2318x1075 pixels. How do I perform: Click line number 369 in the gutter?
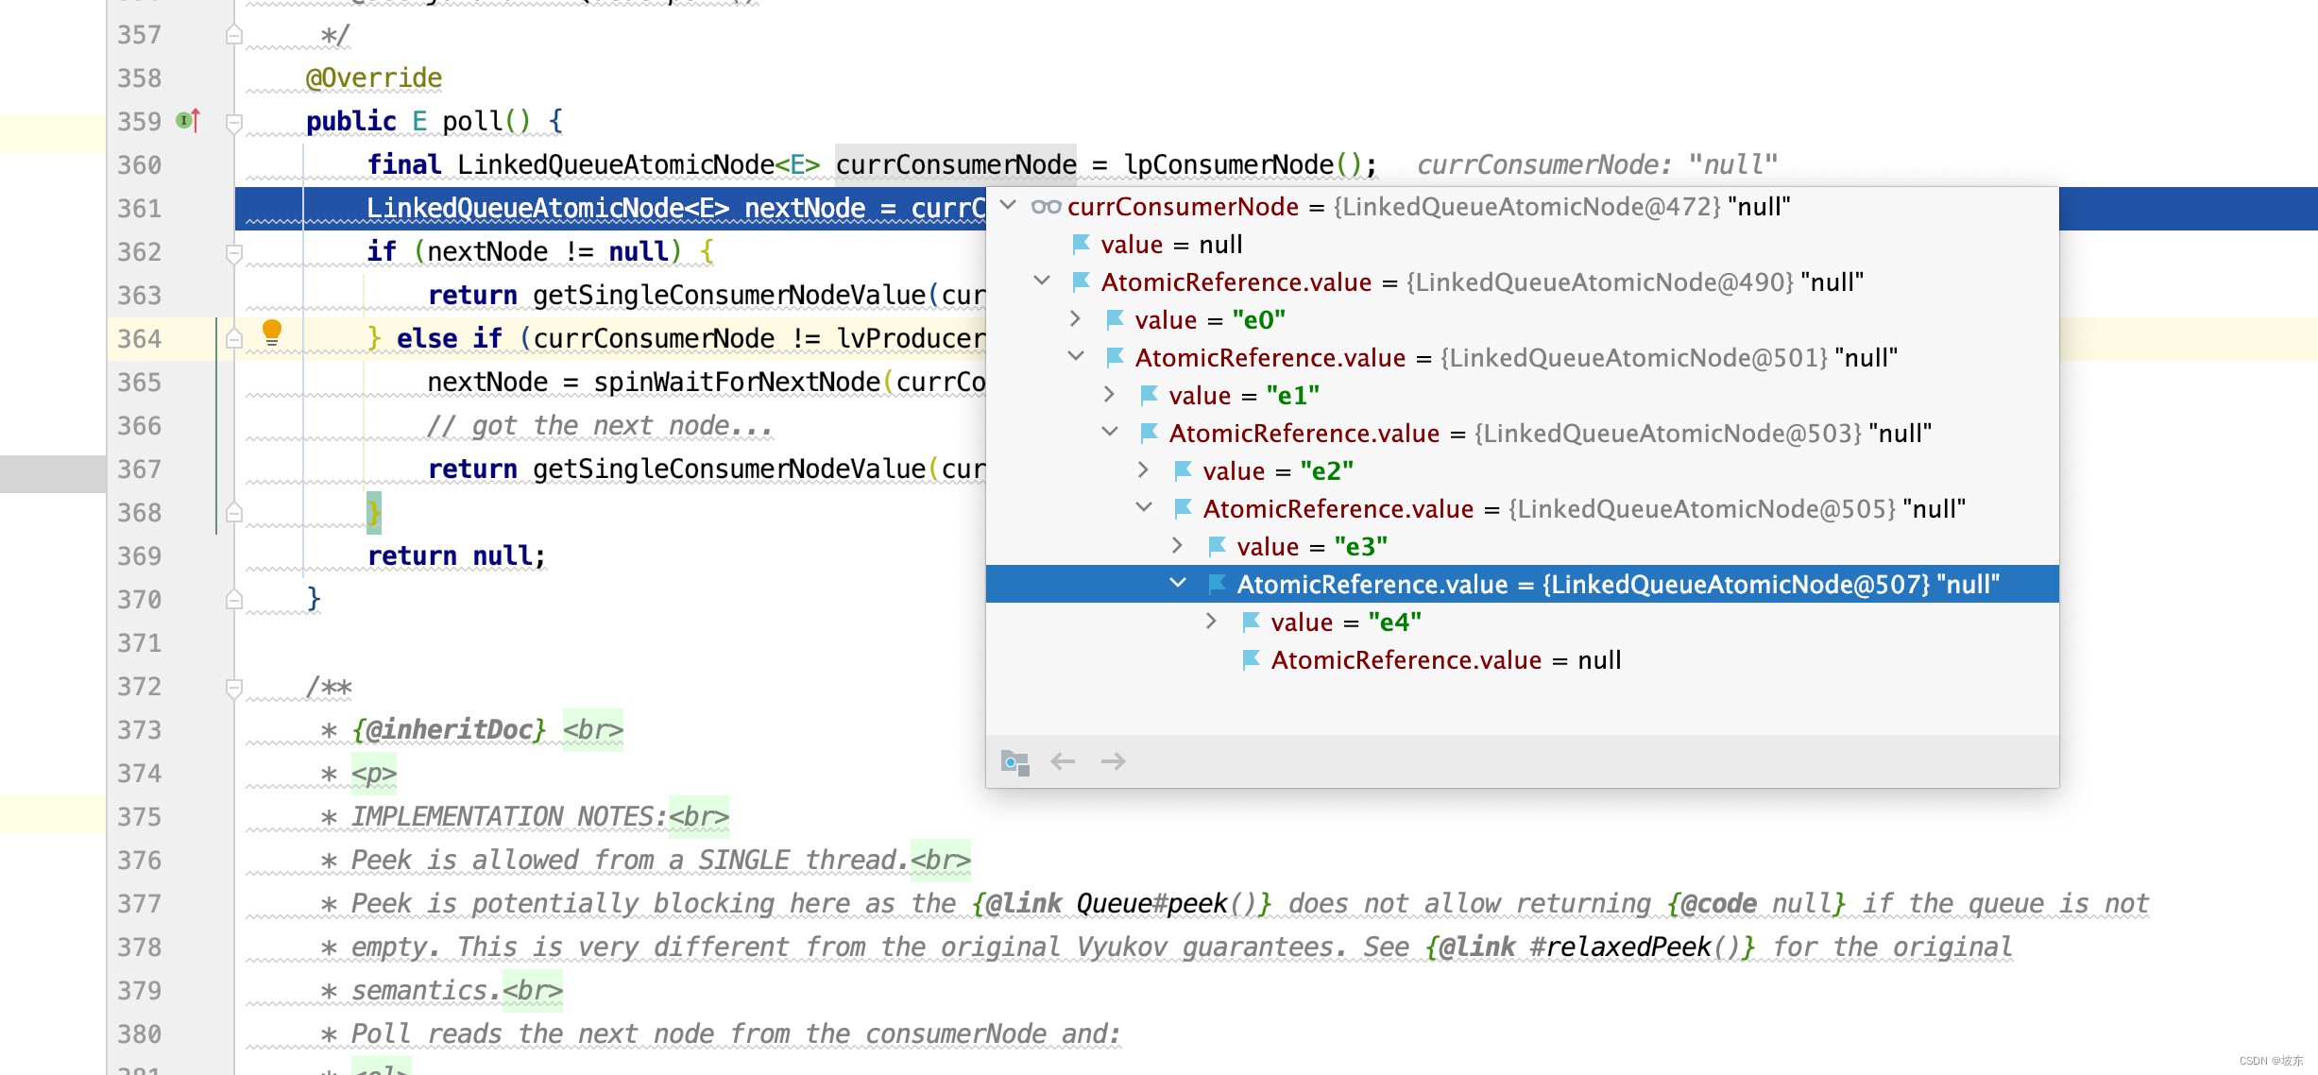point(140,556)
